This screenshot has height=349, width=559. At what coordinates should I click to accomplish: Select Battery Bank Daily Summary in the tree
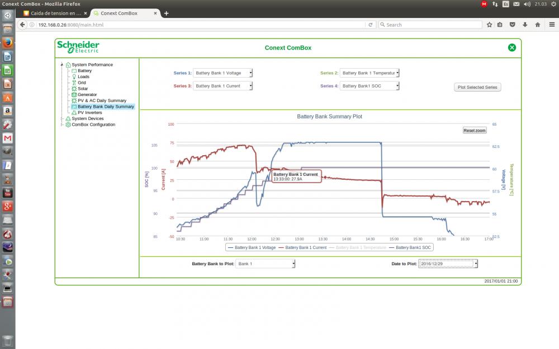(106, 107)
